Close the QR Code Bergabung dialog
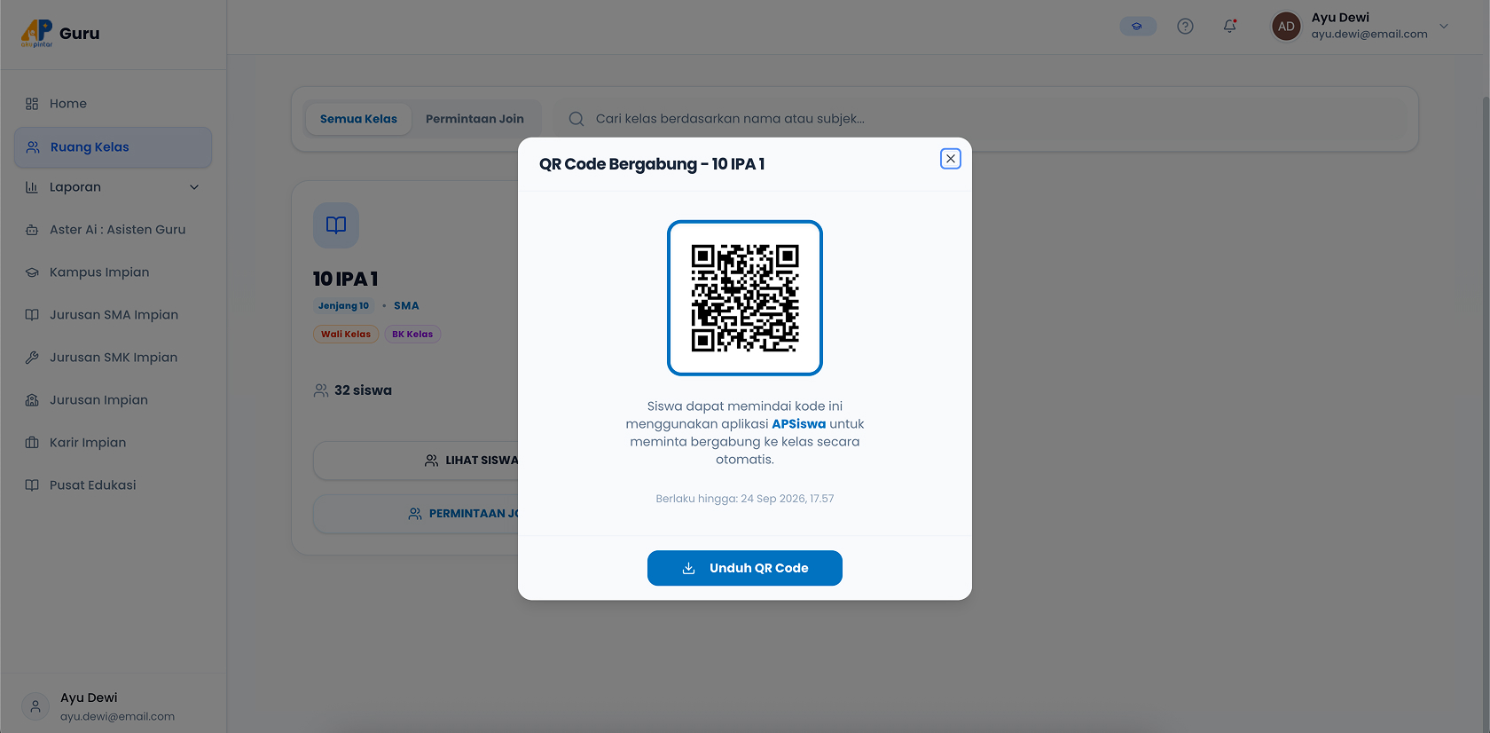Viewport: 1490px width, 733px height. pyautogui.click(x=950, y=159)
